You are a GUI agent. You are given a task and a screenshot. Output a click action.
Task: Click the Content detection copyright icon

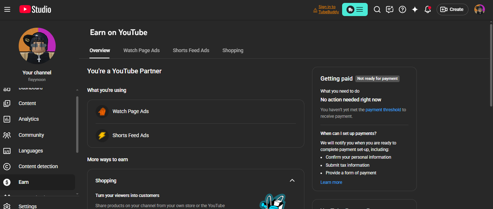pos(7,166)
